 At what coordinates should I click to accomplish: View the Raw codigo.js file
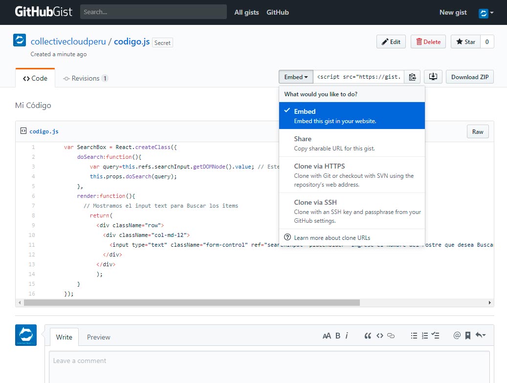pos(478,131)
